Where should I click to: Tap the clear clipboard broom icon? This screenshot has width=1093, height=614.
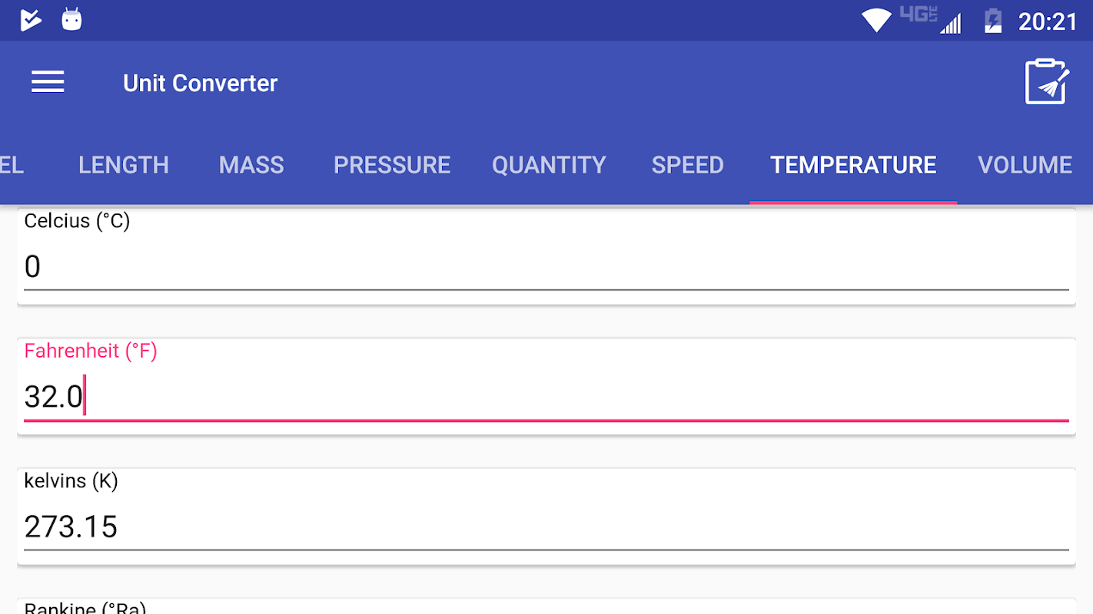[1046, 81]
